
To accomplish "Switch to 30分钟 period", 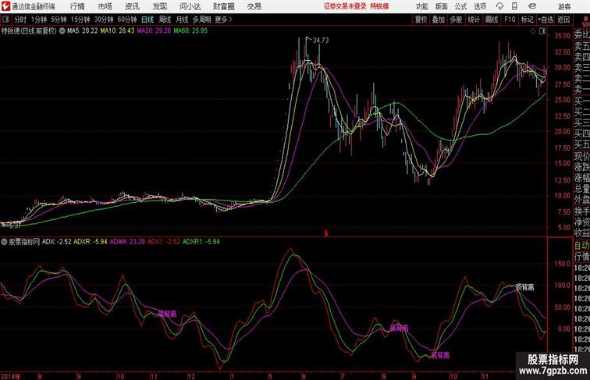I will [104, 20].
